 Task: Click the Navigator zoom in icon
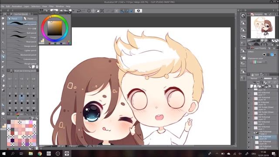point(265,41)
